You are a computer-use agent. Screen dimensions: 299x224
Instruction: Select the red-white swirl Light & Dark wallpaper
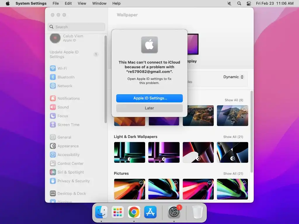198,152
